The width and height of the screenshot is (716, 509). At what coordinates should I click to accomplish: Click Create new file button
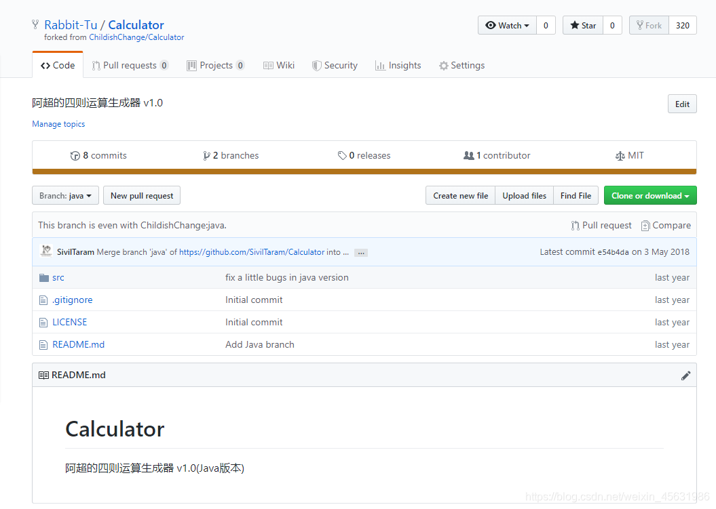click(460, 196)
